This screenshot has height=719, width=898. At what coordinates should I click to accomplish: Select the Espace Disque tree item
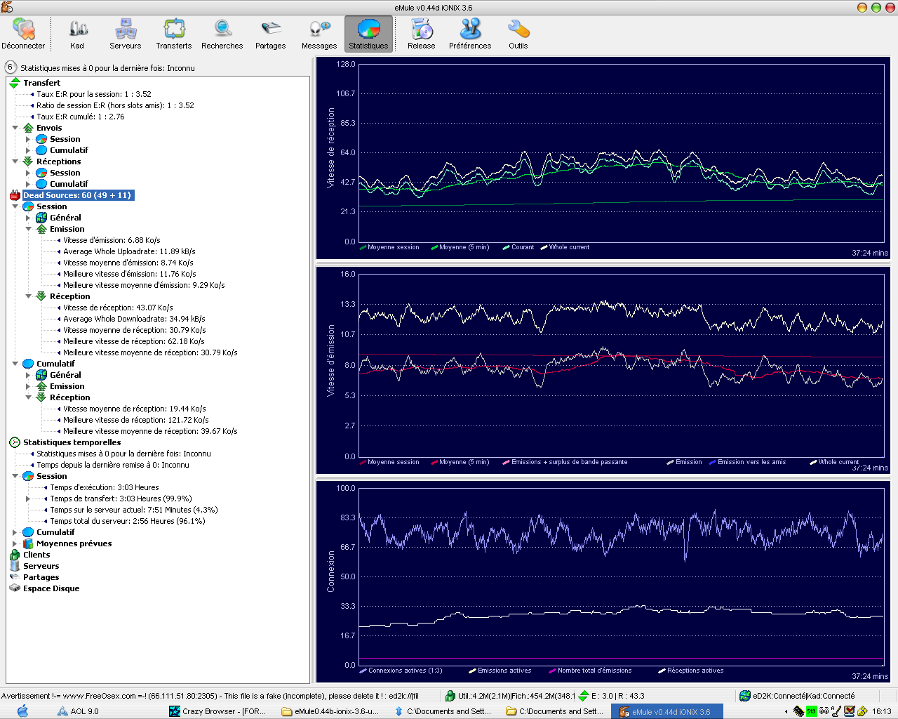click(51, 588)
